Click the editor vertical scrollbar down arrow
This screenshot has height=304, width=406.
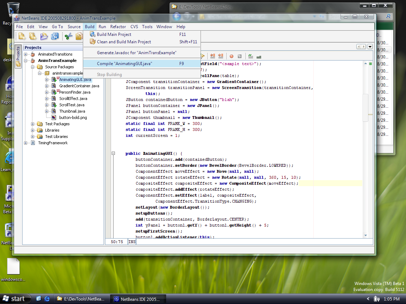point(365,235)
